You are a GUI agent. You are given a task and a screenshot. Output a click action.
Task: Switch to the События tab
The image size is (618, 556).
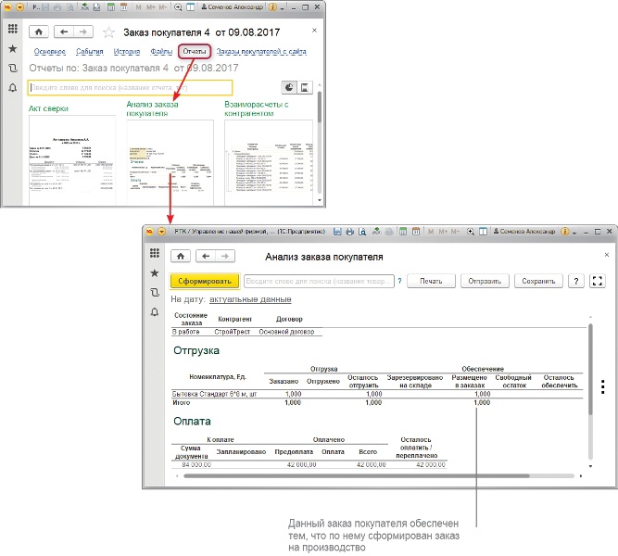91,51
